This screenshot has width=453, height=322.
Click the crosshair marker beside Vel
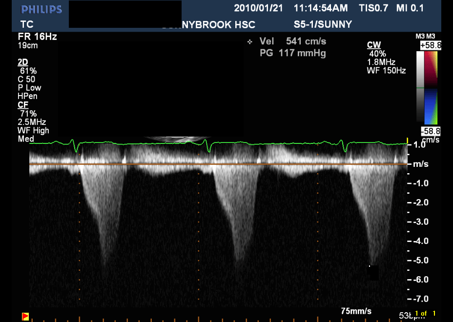tap(250, 41)
